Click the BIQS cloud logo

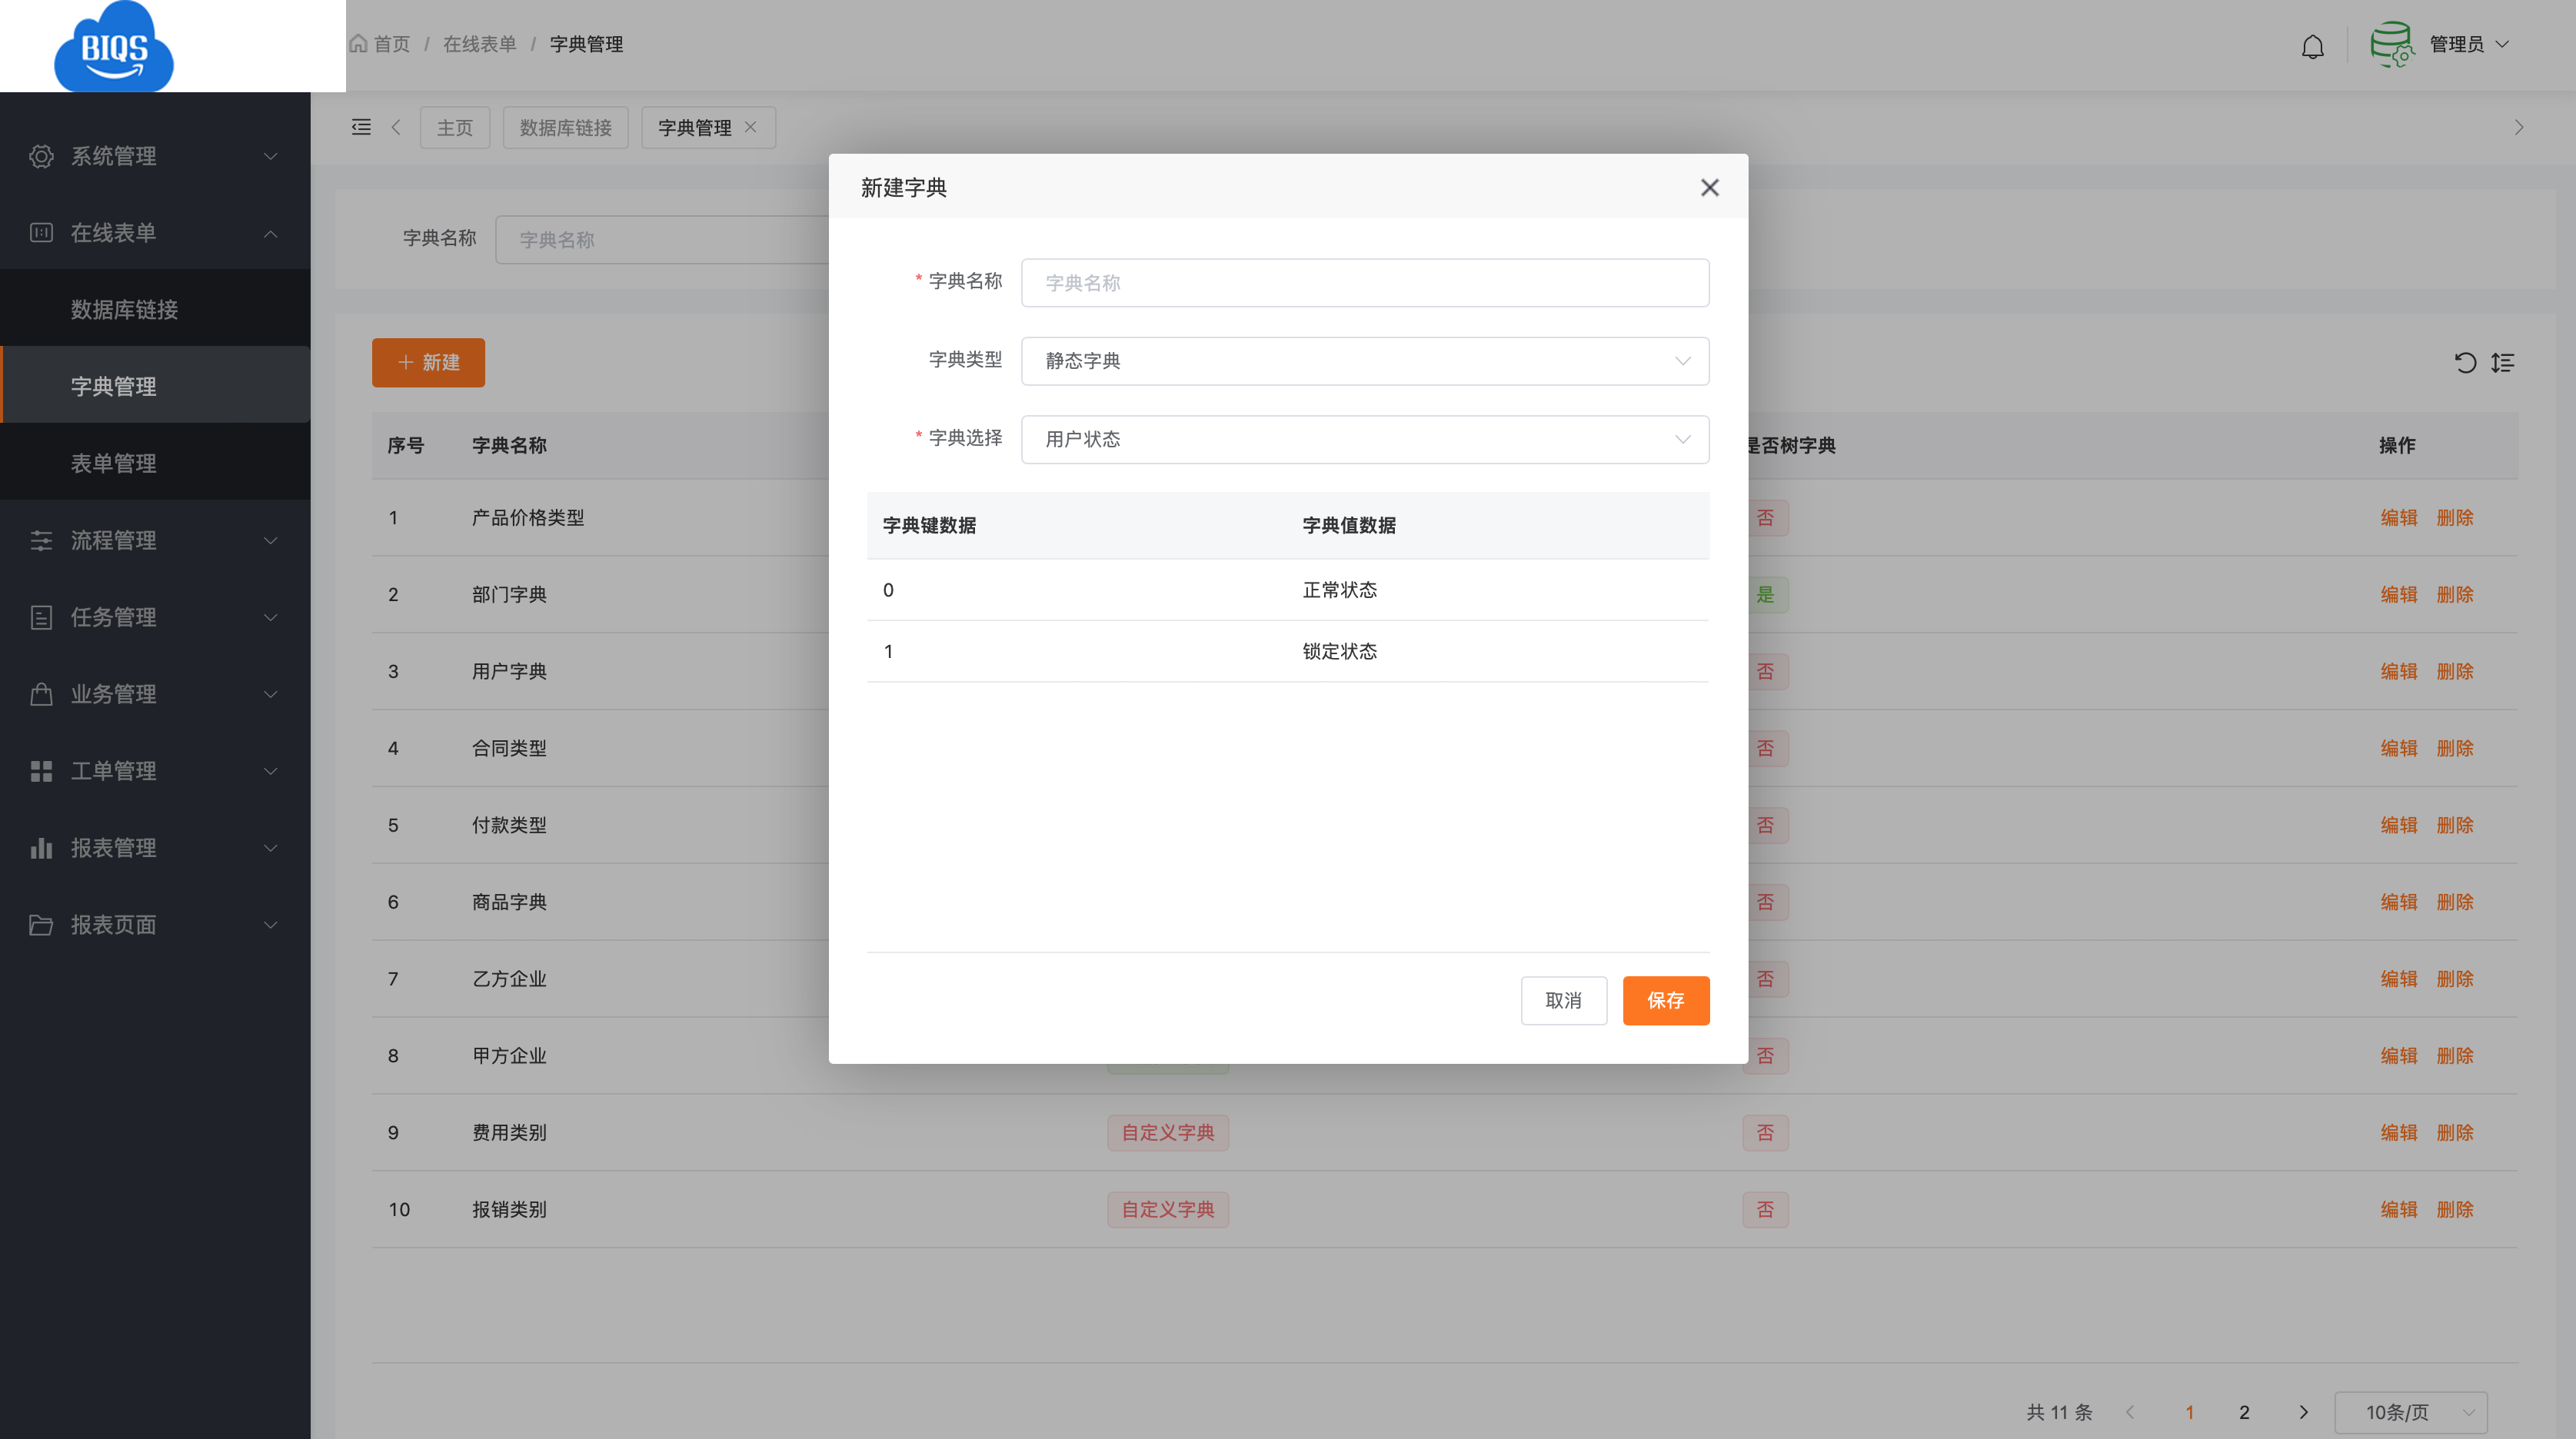[x=113, y=47]
